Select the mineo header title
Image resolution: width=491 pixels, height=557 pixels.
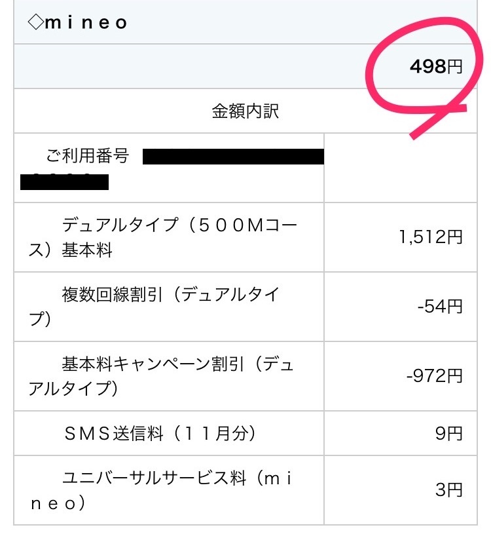85,22
